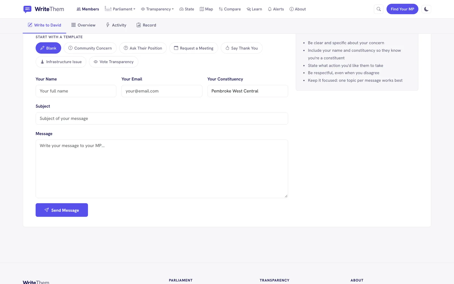Screen dimensions: 454x284
Task: Switch to the Write to David tab
Action: (45, 25)
